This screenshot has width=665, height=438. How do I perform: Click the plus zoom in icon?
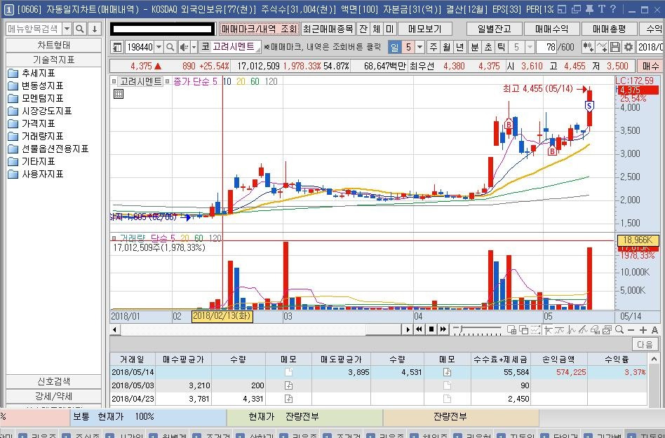pyautogui.click(x=643, y=329)
